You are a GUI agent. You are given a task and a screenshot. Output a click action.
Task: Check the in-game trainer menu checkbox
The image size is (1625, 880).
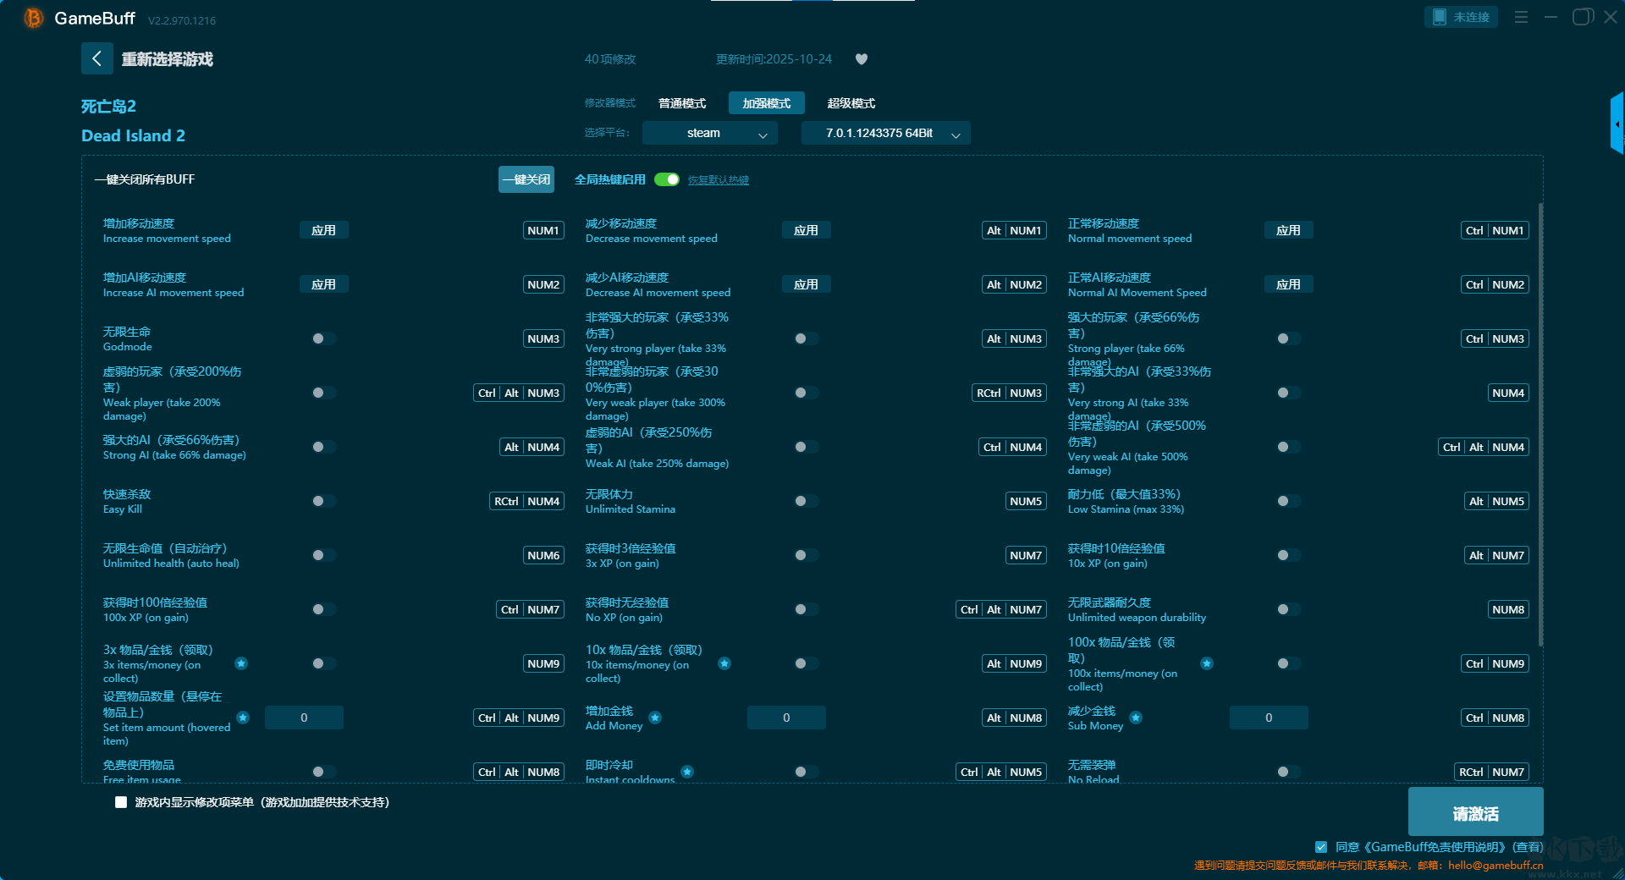121,802
